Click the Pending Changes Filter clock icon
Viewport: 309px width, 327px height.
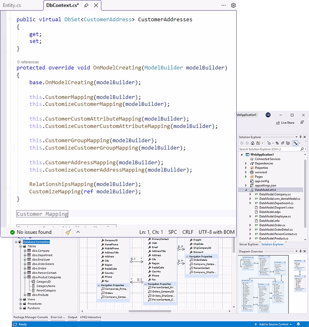tap(269, 143)
